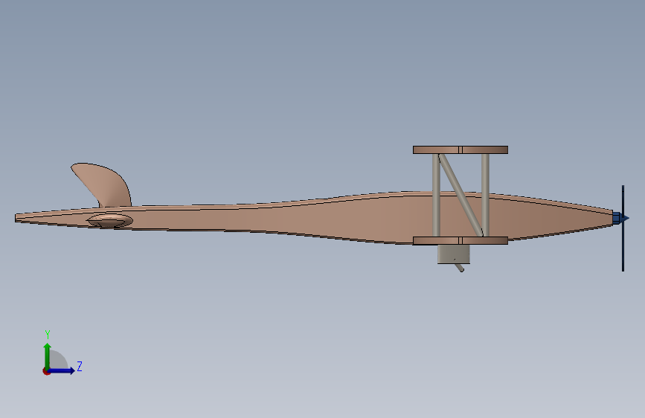Image resolution: width=645 pixels, height=418 pixels.
Task: Click the blue Z axis of the triad
Action: (x=62, y=370)
